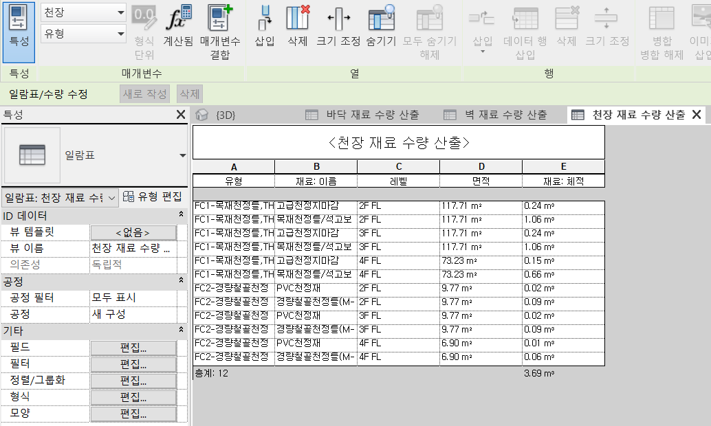Image resolution: width=711 pixels, height=426 pixels.
Task: Select column header B
Action: (x=316, y=167)
